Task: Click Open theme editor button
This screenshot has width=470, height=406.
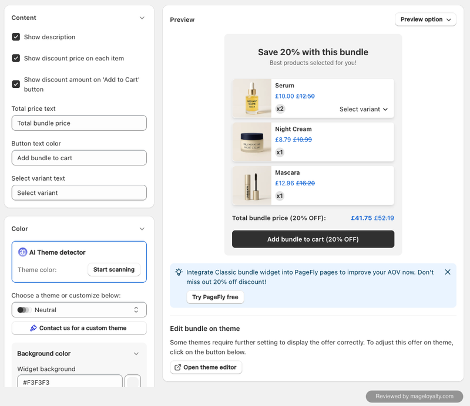Action: pyautogui.click(x=206, y=367)
